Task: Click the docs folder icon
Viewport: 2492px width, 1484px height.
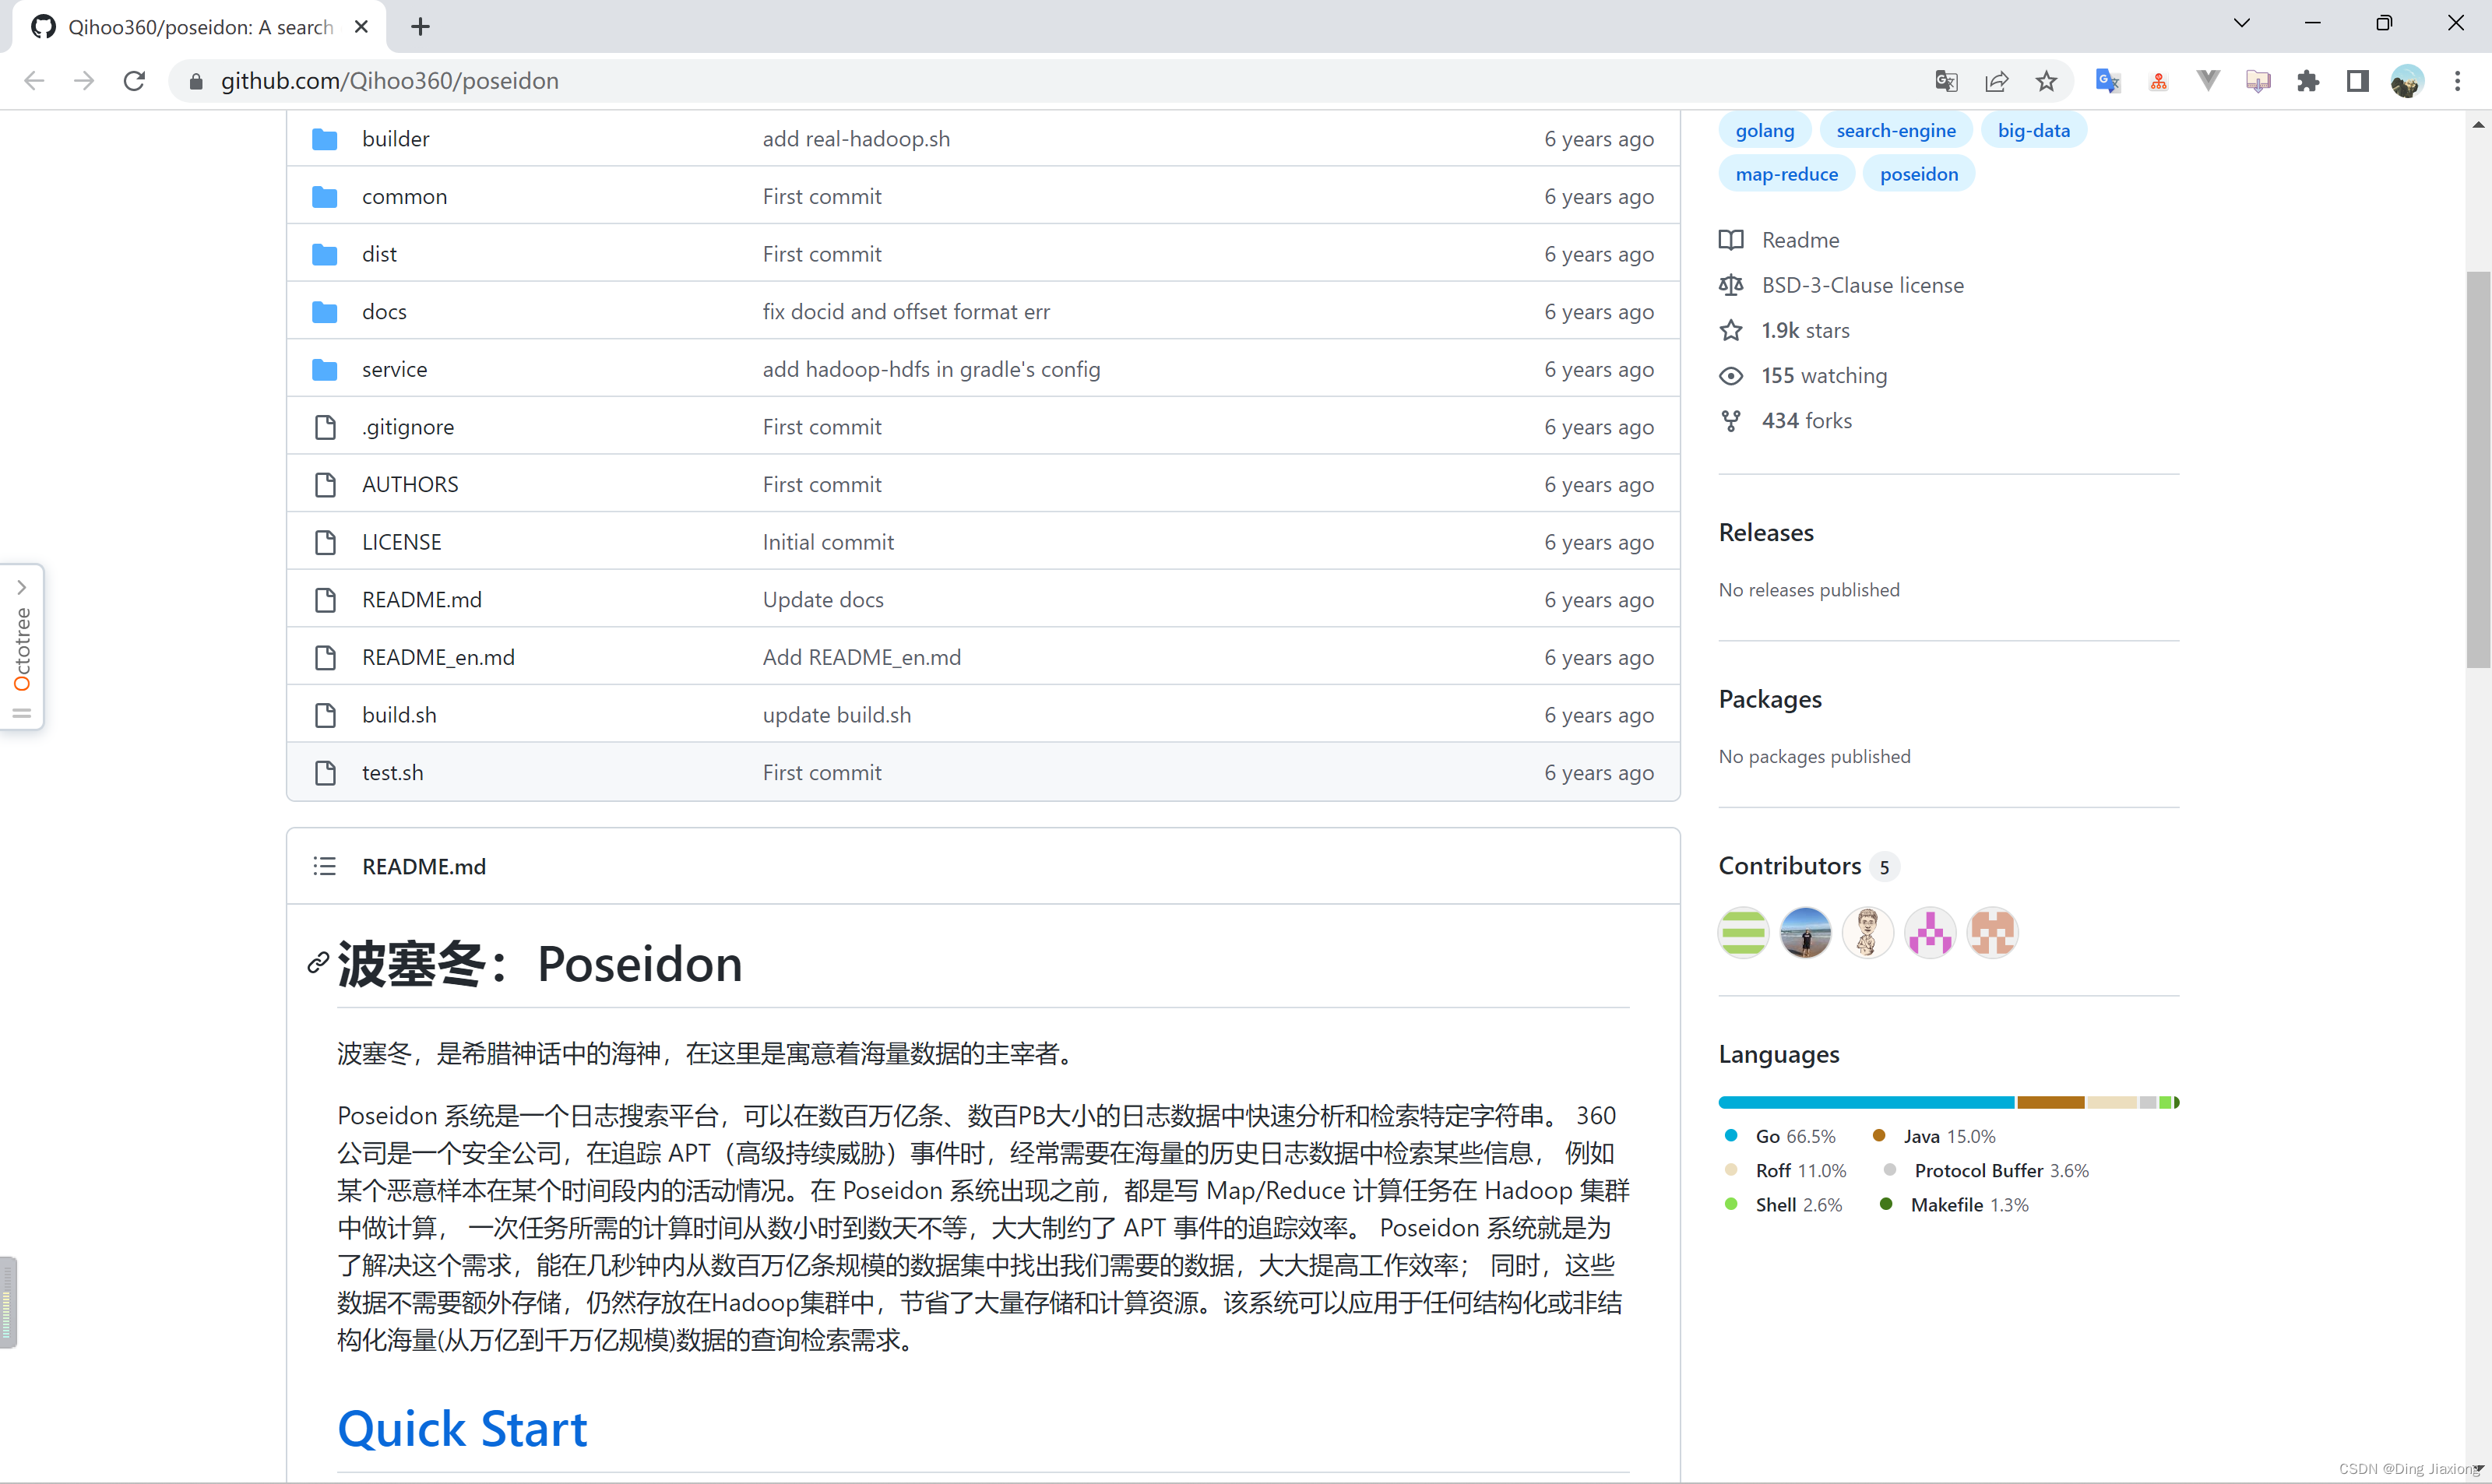Action: point(324,312)
